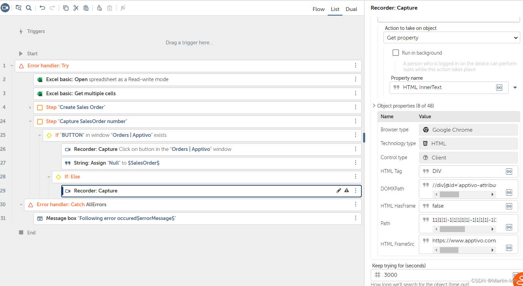The height and width of the screenshot is (286, 523).
Task: Click the Keep trying for seconds field
Action: click(444, 275)
